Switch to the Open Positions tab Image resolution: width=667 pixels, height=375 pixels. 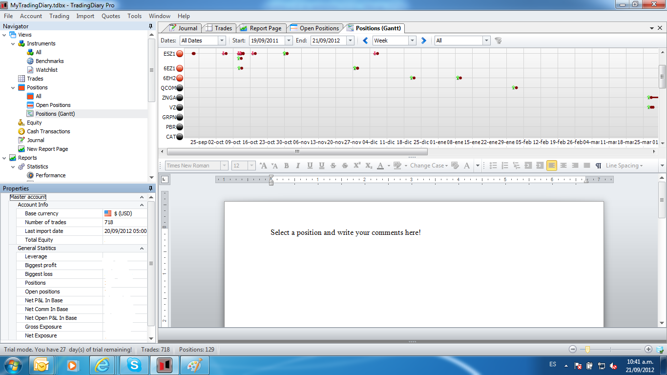tap(314, 28)
